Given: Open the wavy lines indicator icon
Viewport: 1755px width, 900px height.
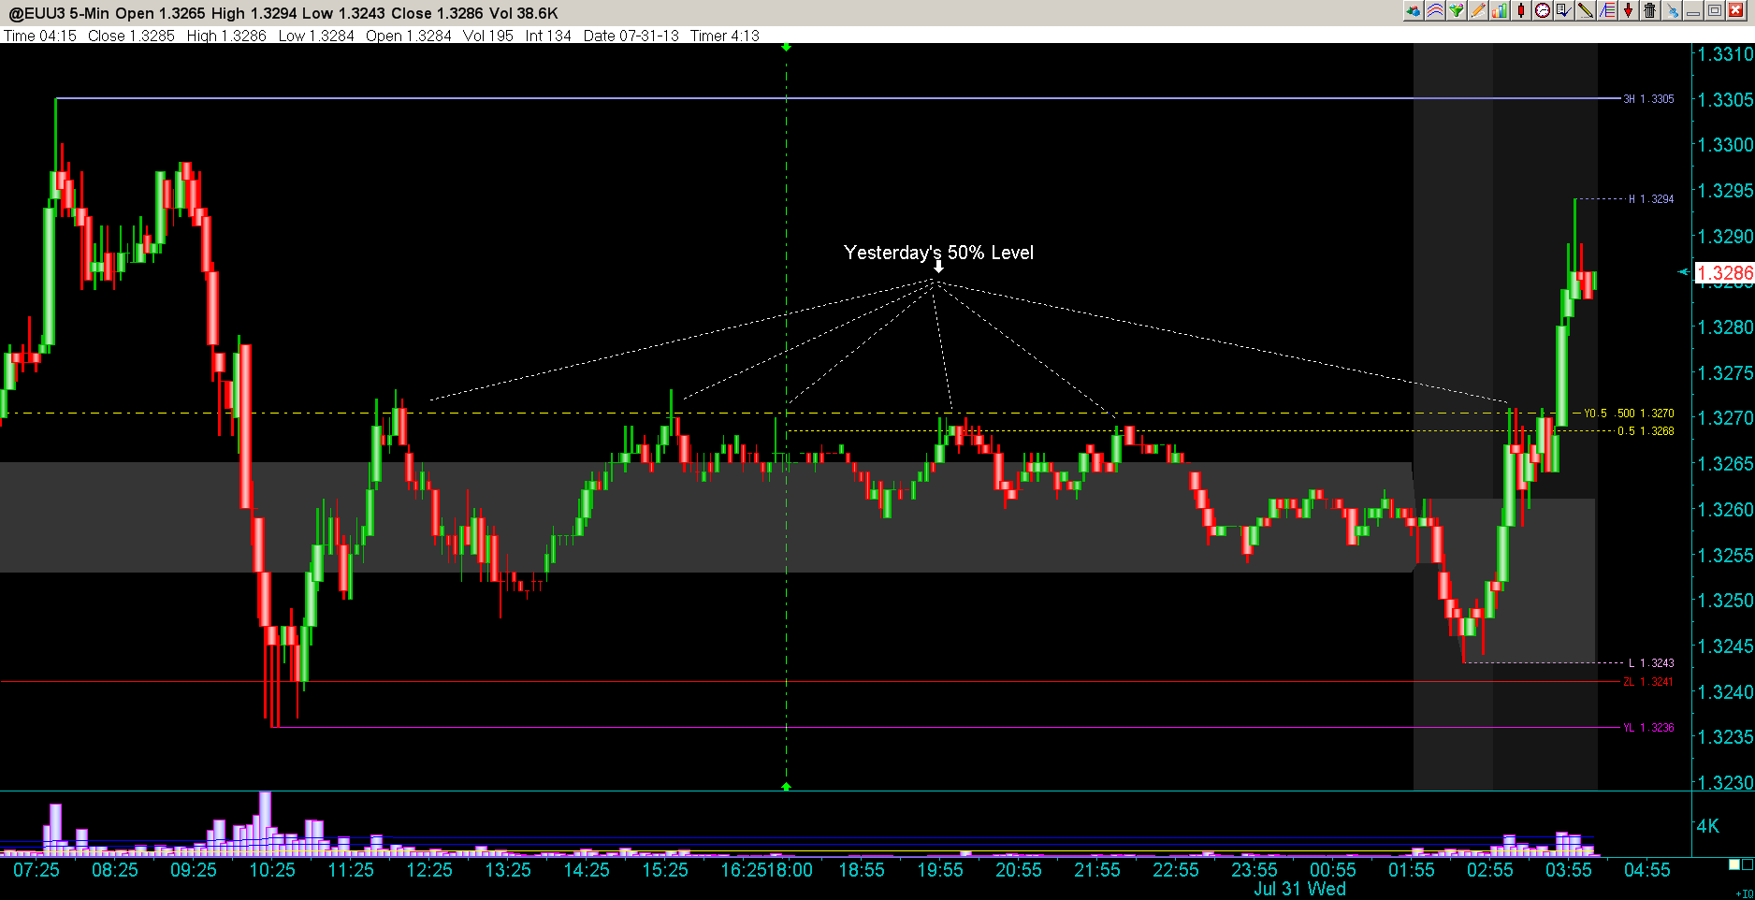Looking at the screenshot, I should [1435, 10].
